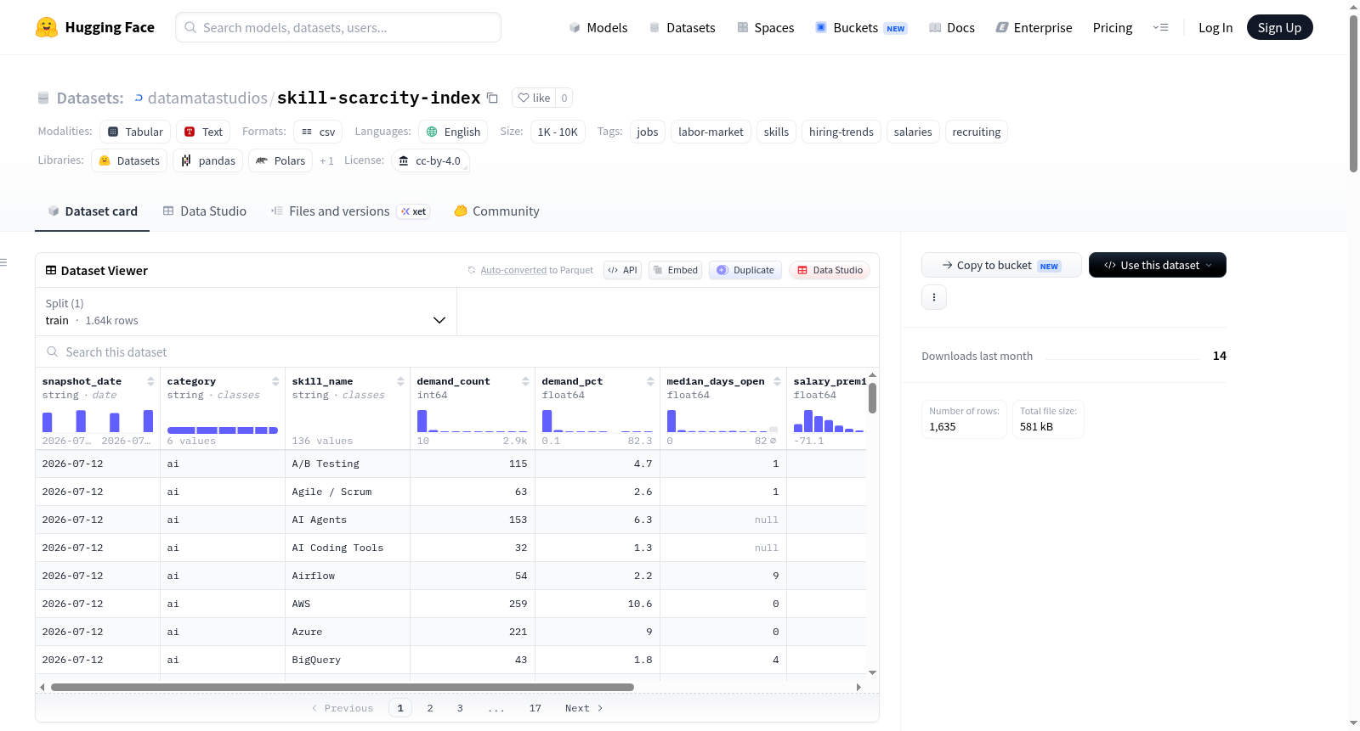Go to page 3 of results
This screenshot has height=731, width=1360.
pyautogui.click(x=460, y=708)
